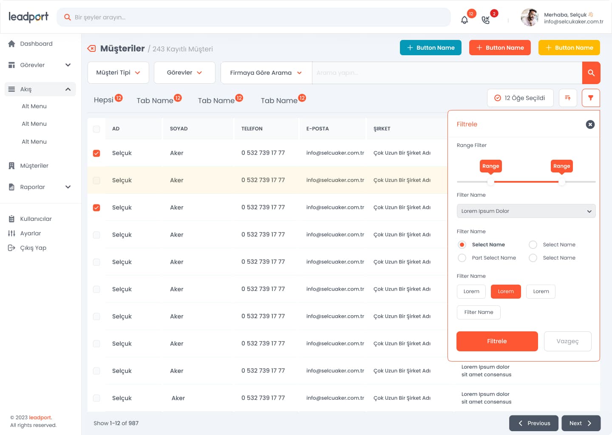The width and height of the screenshot is (612, 435).
Task: Click the yellow Button Name button
Action: pyautogui.click(x=569, y=48)
